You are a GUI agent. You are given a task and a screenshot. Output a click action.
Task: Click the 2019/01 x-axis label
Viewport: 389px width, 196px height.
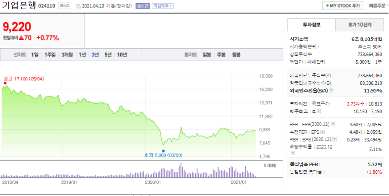click(69, 182)
